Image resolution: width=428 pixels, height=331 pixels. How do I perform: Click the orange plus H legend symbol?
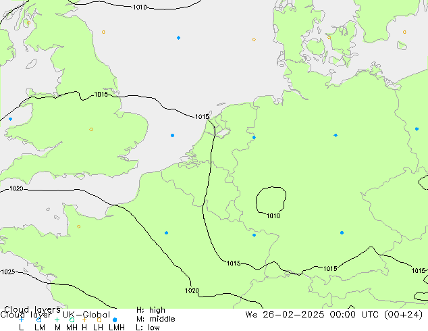click(x=84, y=320)
